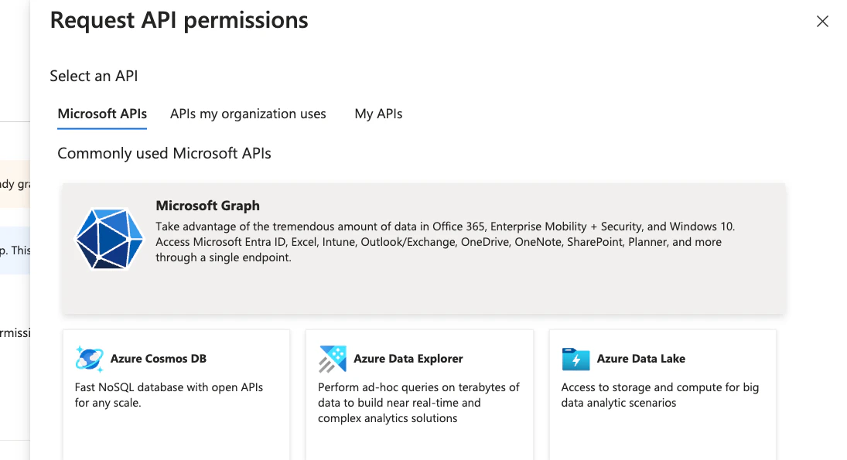Viewport: 847px width, 460px height.
Task: Click the Azure Data Explorer description text
Action: click(418, 402)
